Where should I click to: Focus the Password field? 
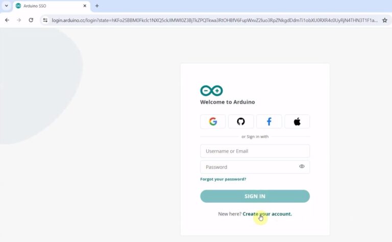coord(248,167)
